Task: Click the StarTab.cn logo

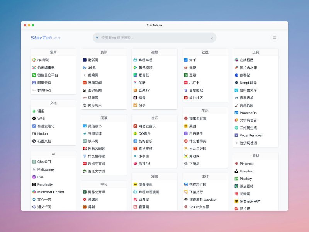Action: point(46,38)
